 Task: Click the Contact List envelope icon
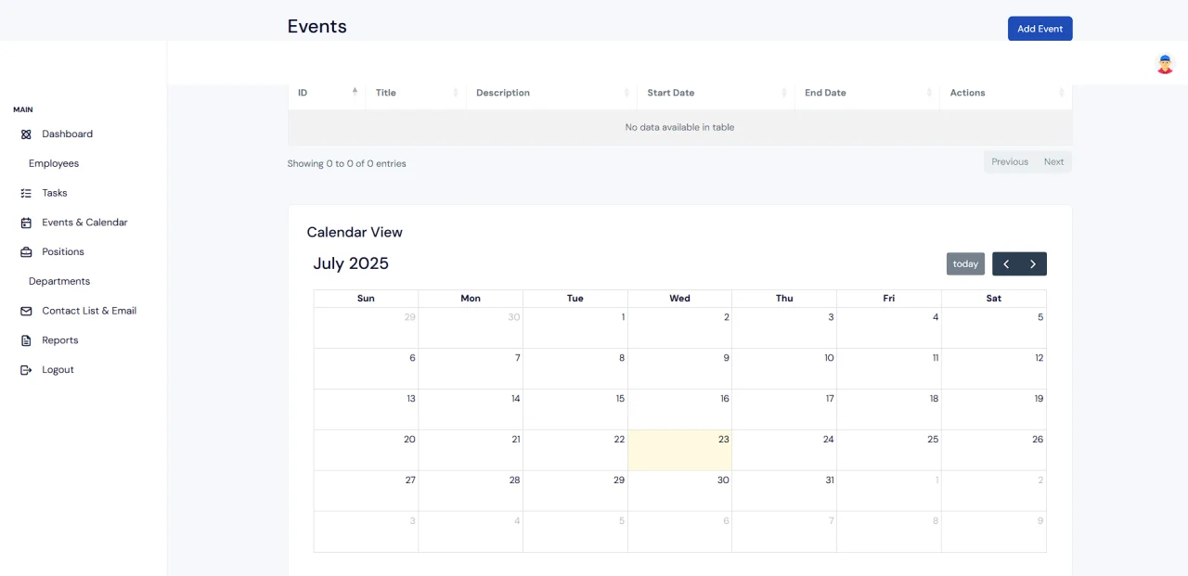26,311
